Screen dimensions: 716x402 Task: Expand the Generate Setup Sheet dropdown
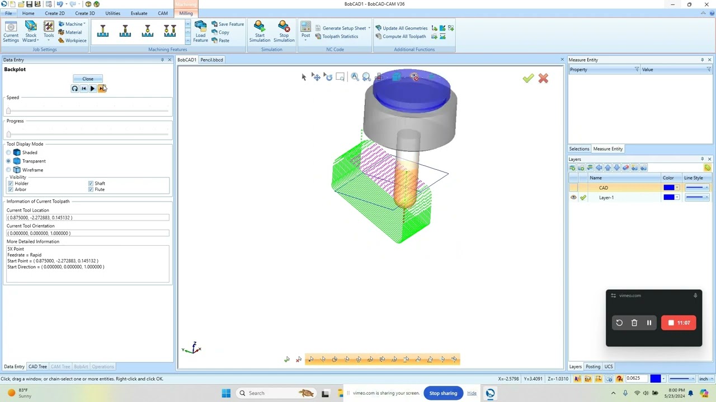tap(369, 28)
